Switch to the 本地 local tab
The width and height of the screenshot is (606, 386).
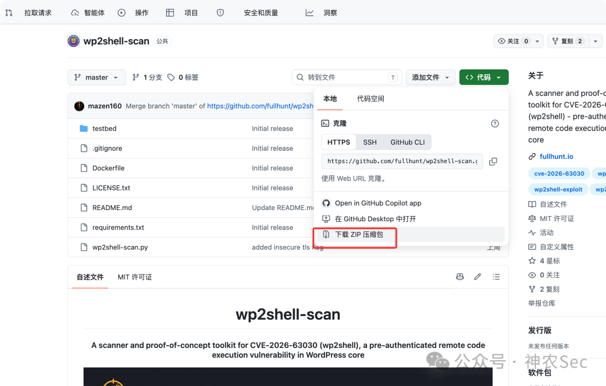coord(330,99)
